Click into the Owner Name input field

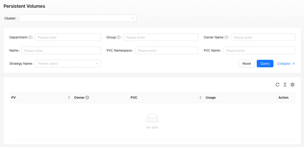coord(263,37)
